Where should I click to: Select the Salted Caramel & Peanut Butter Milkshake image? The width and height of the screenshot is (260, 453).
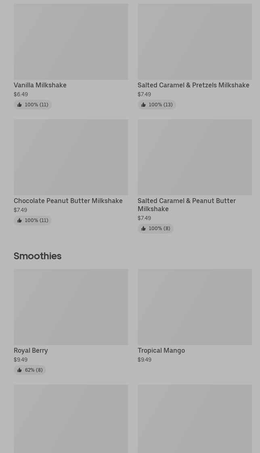click(x=195, y=157)
